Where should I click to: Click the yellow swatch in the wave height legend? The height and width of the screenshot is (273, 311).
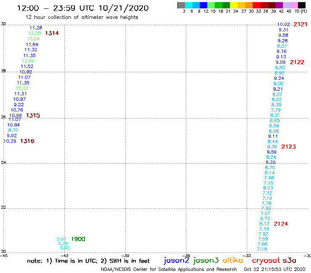pos(234,5)
